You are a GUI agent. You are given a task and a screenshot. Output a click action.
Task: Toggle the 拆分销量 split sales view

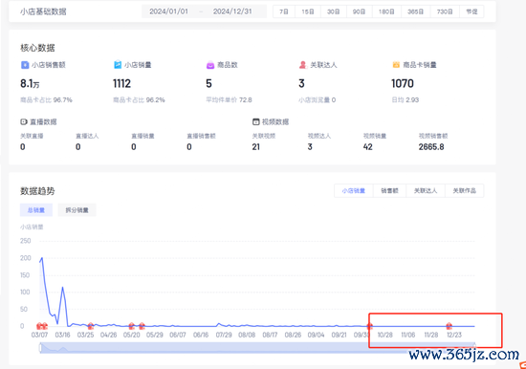point(77,210)
